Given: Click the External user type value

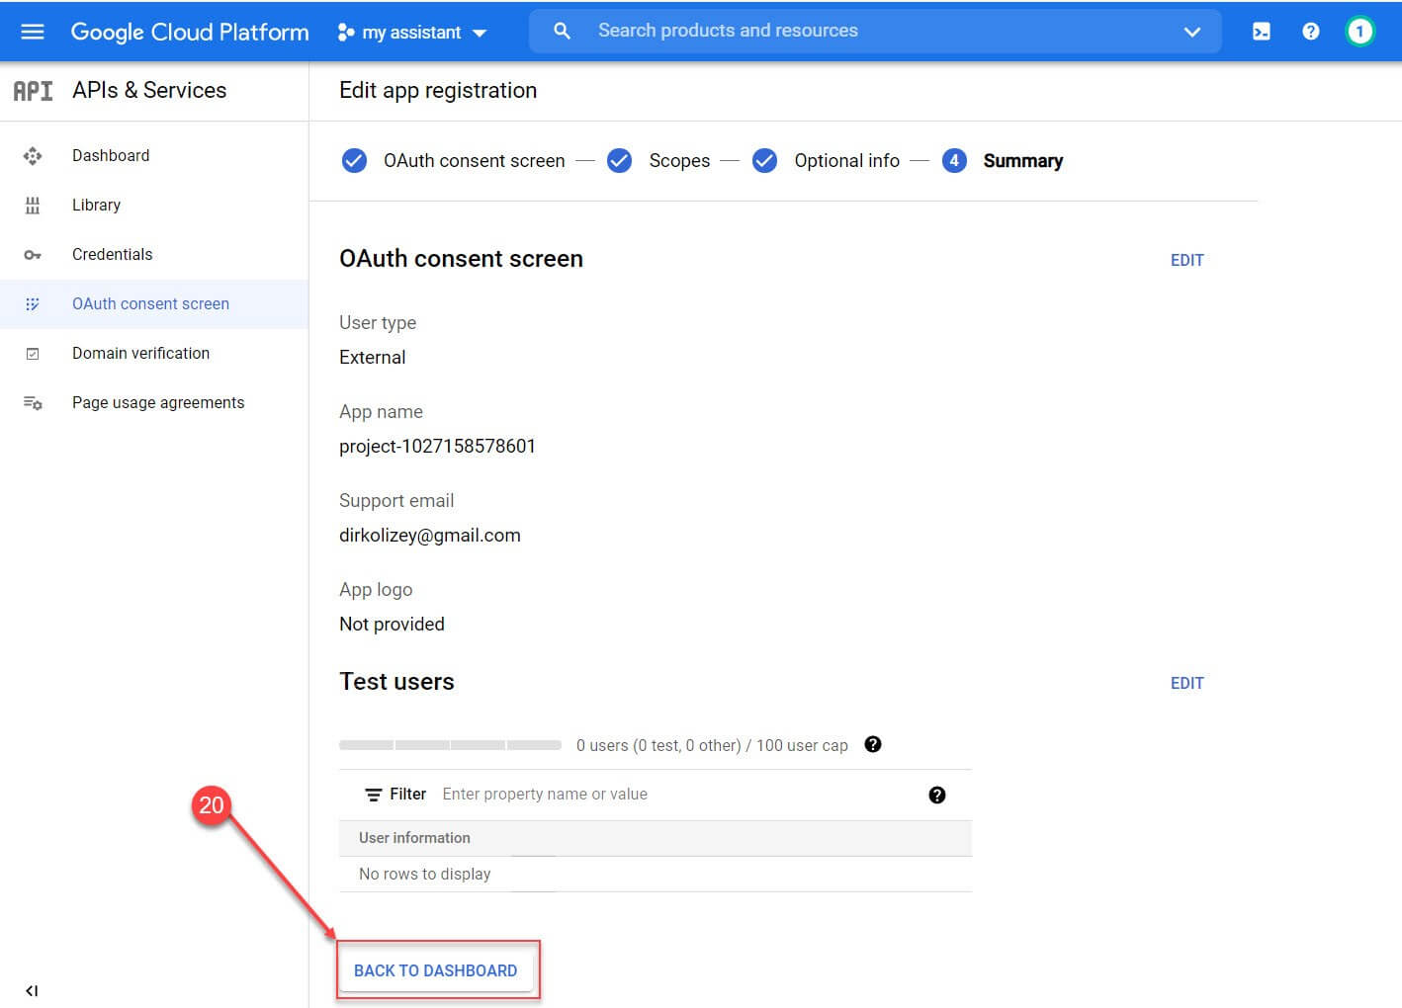Looking at the screenshot, I should (x=372, y=357).
